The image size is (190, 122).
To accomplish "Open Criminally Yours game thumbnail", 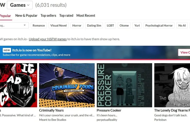I will 67,85.
